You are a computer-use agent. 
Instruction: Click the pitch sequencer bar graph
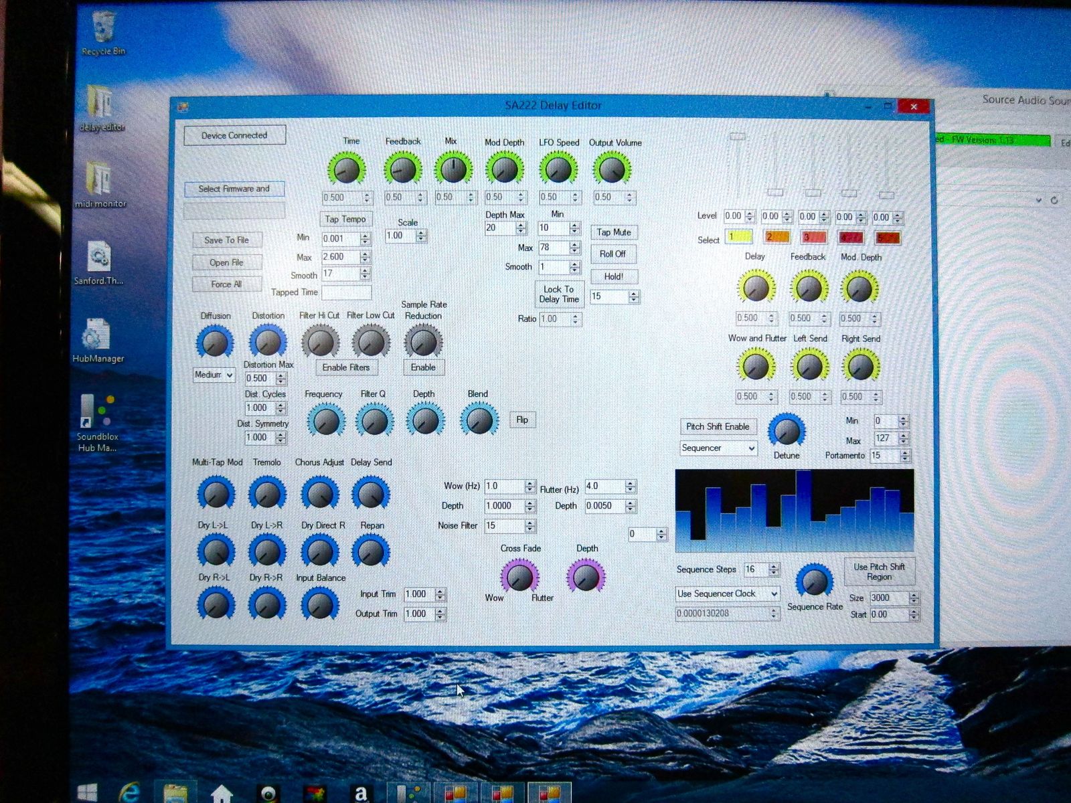click(x=795, y=511)
